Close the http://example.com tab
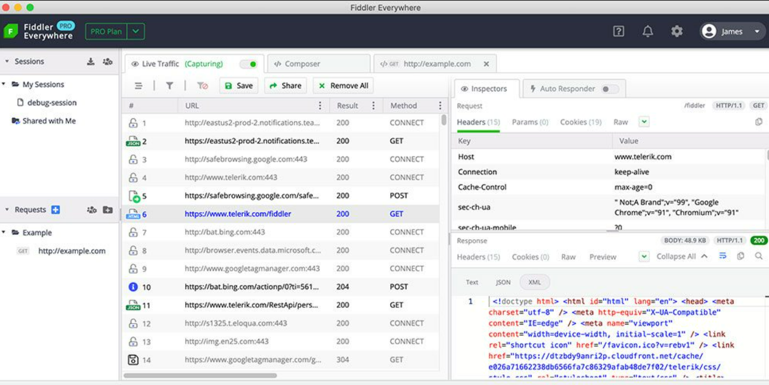The width and height of the screenshot is (769, 385). click(486, 64)
